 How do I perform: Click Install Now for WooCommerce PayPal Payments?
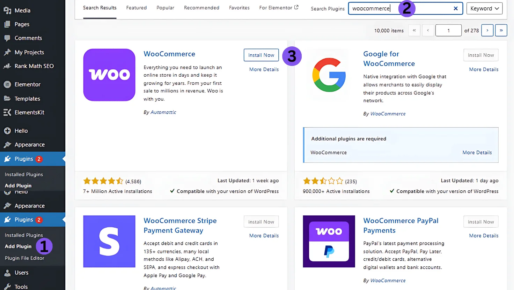tap(481, 222)
